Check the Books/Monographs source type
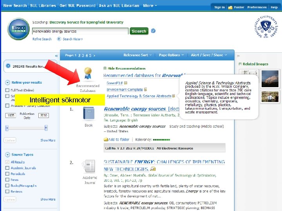 [x=7, y=186]
